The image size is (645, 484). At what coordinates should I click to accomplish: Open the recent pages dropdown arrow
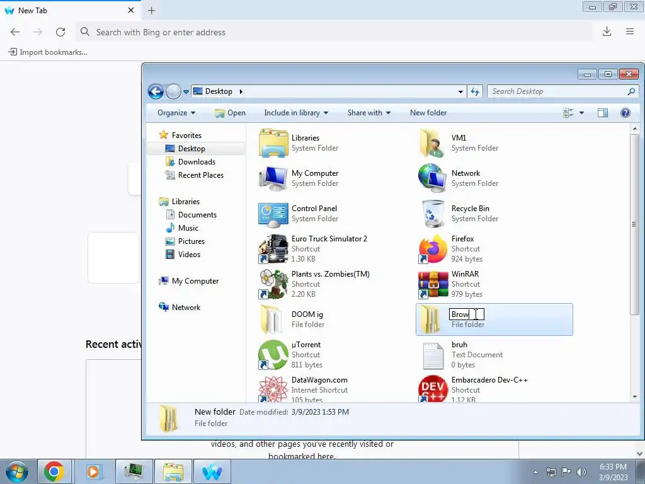[186, 92]
